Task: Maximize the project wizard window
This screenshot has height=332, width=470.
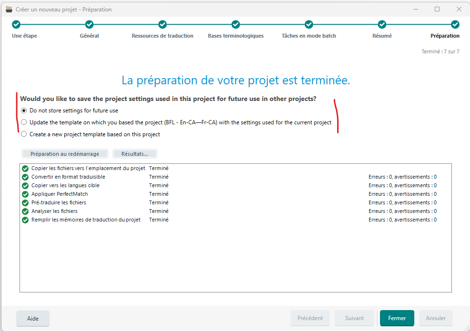Action: (x=437, y=10)
